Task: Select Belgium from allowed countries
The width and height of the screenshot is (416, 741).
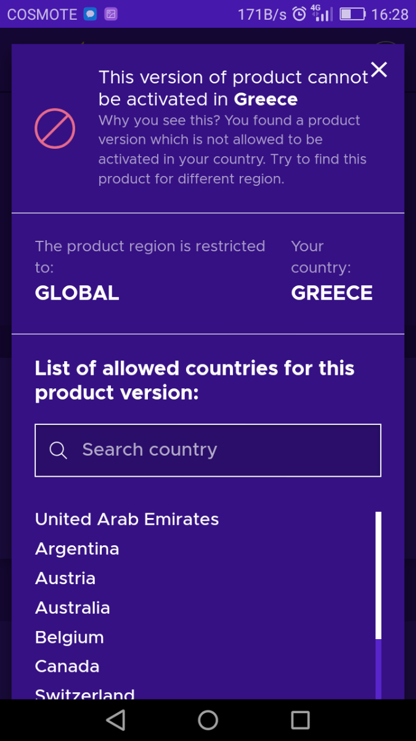Action: click(x=70, y=638)
